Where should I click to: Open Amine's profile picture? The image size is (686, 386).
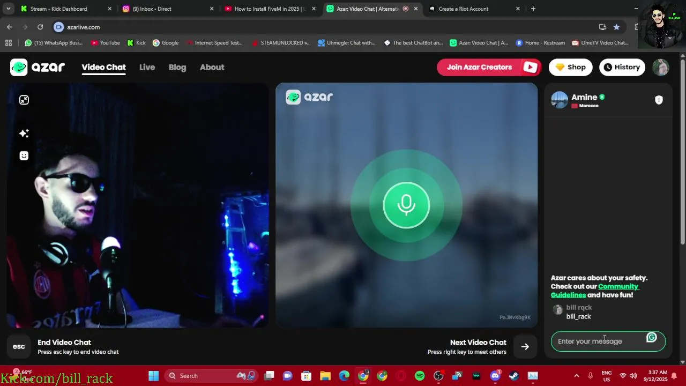click(x=560, y=100)
